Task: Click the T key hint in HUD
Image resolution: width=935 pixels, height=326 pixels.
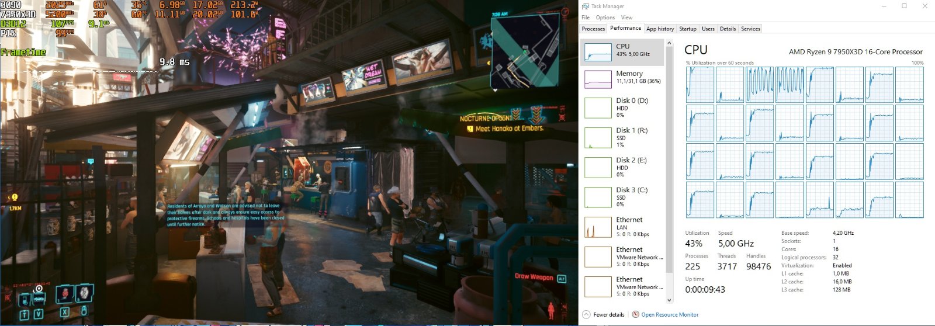Action: [x=25, y=315]
